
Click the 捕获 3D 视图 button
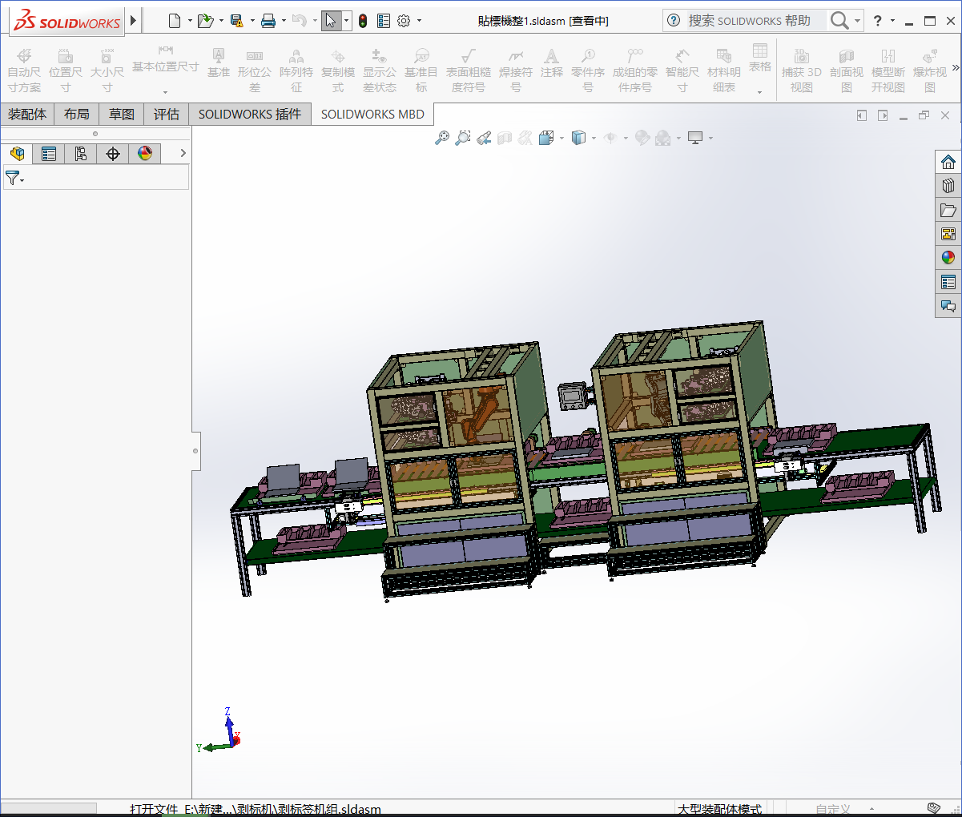coord(802,70)
